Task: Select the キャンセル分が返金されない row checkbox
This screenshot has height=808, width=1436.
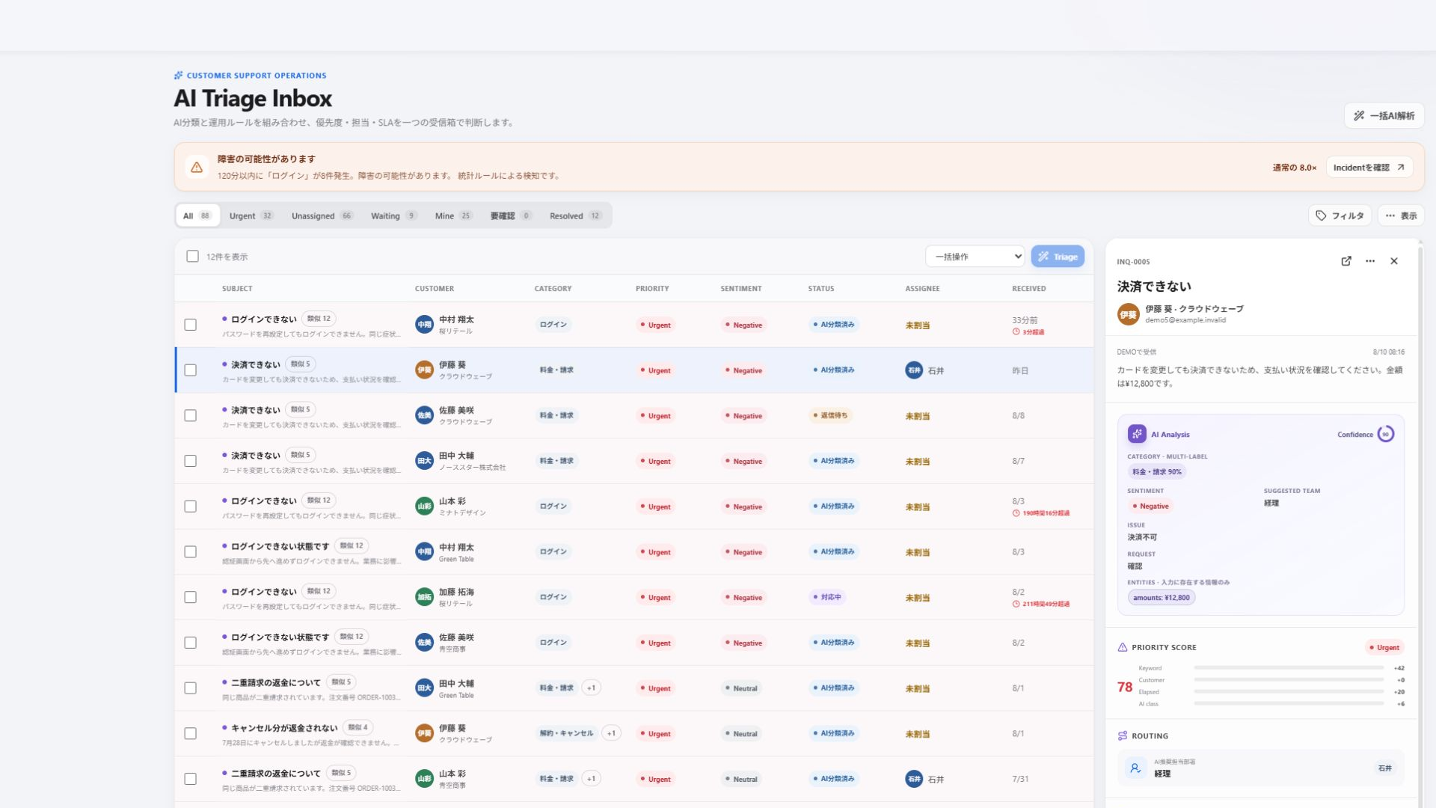Action: [x=191, y=733]
